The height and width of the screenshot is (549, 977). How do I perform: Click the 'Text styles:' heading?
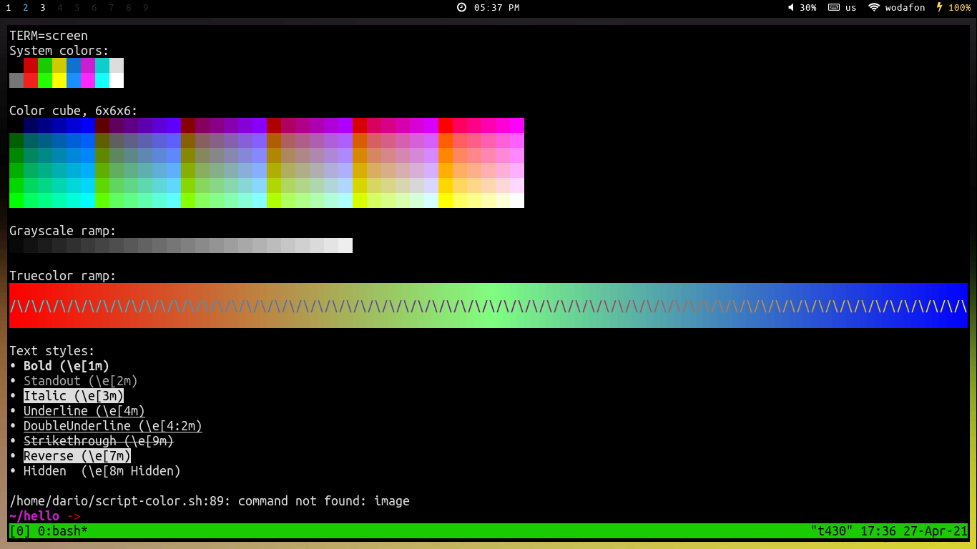tap(52, 351)
